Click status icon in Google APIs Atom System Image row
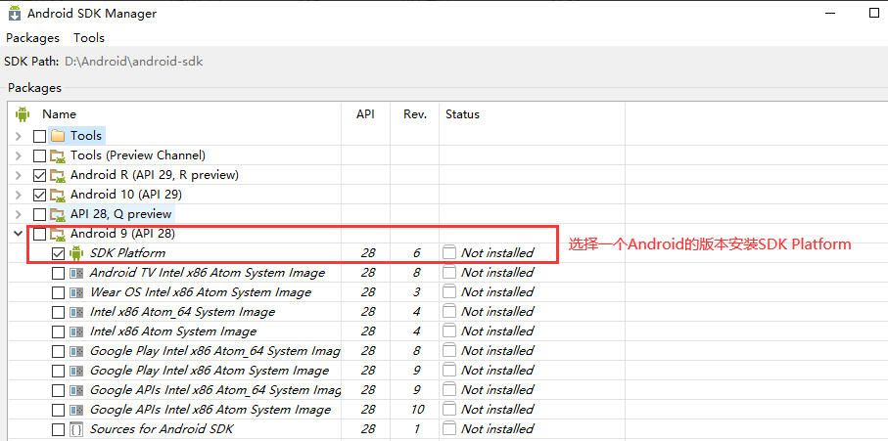This screenshot has height=441, width=888. coord(449,410)
